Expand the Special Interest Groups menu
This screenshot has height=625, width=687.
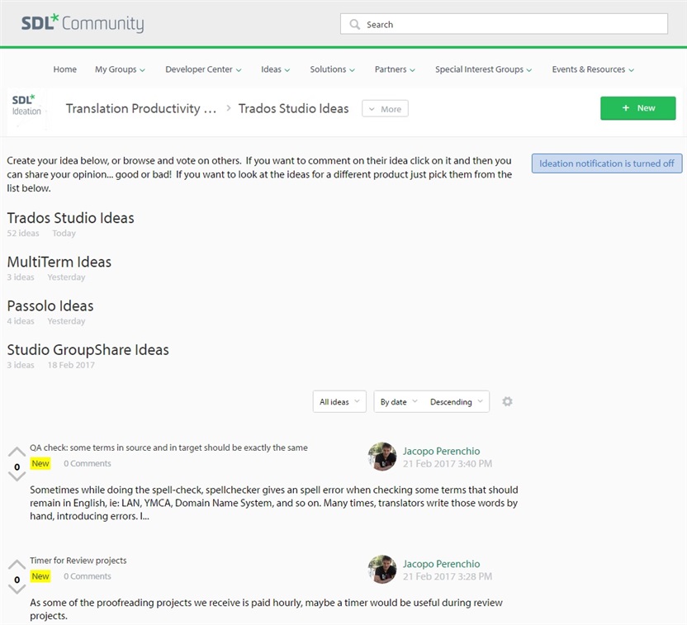coord(483,69)
